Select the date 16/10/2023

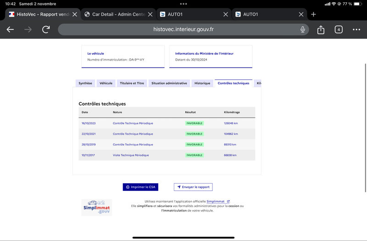tap(89, 123)
